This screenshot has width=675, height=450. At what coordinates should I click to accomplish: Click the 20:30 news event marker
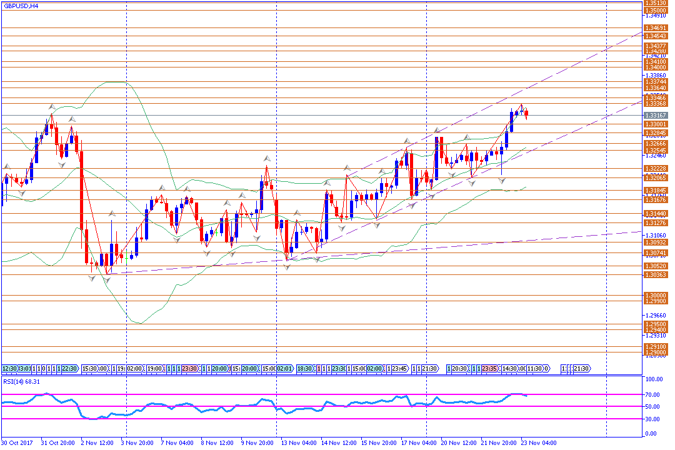[460, 369]
